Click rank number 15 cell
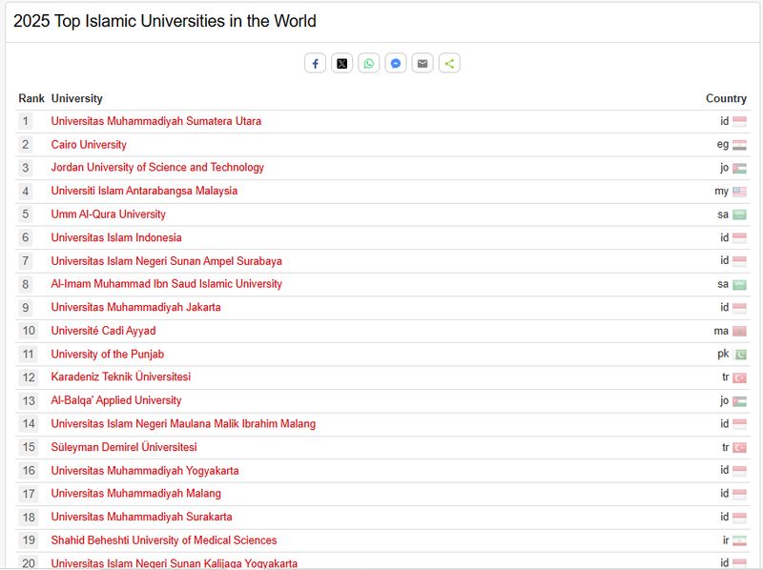Viewport: 763px width, 570px height. 29,447
